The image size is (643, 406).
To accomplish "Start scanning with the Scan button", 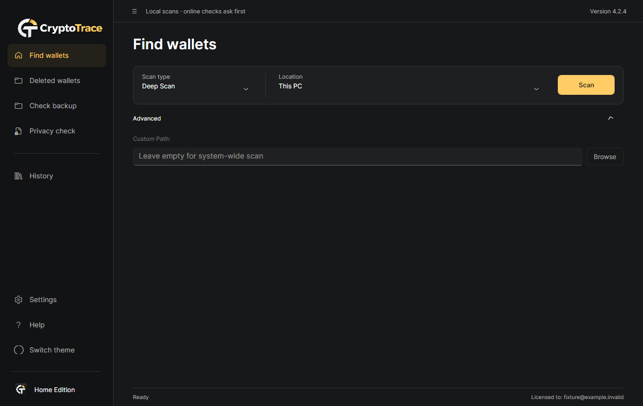I will pos(586,85).
